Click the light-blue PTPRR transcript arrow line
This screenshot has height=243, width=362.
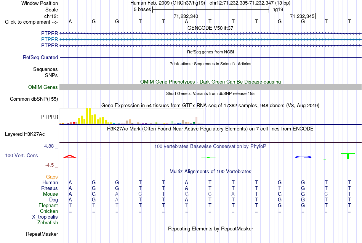pyautogui.click(x=210, y=40)
